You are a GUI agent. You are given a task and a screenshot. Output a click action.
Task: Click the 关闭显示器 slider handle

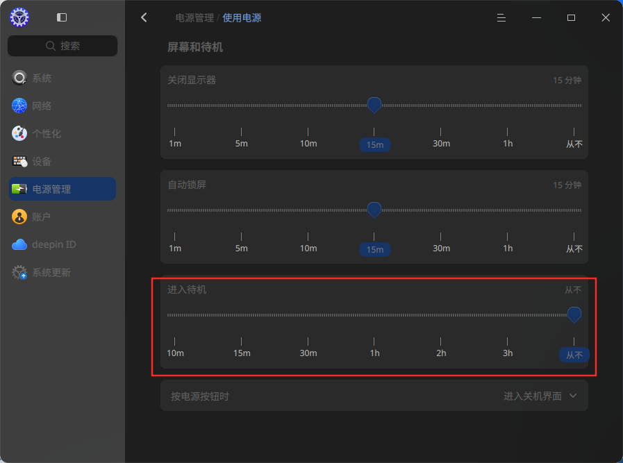coord(374,105)
